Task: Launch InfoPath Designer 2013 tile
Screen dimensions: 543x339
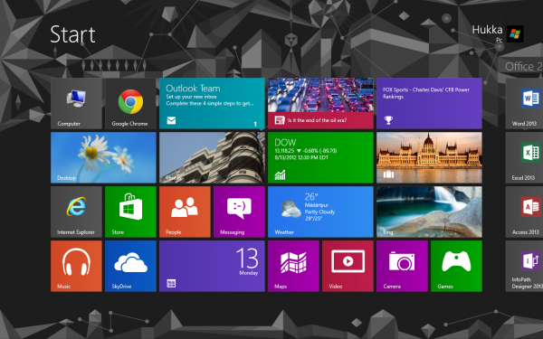Action: (524, 266)
